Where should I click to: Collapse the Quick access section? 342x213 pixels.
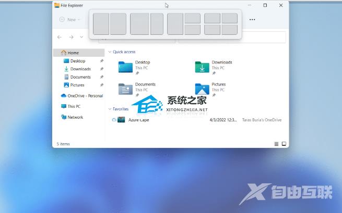(x=110, y=52)
